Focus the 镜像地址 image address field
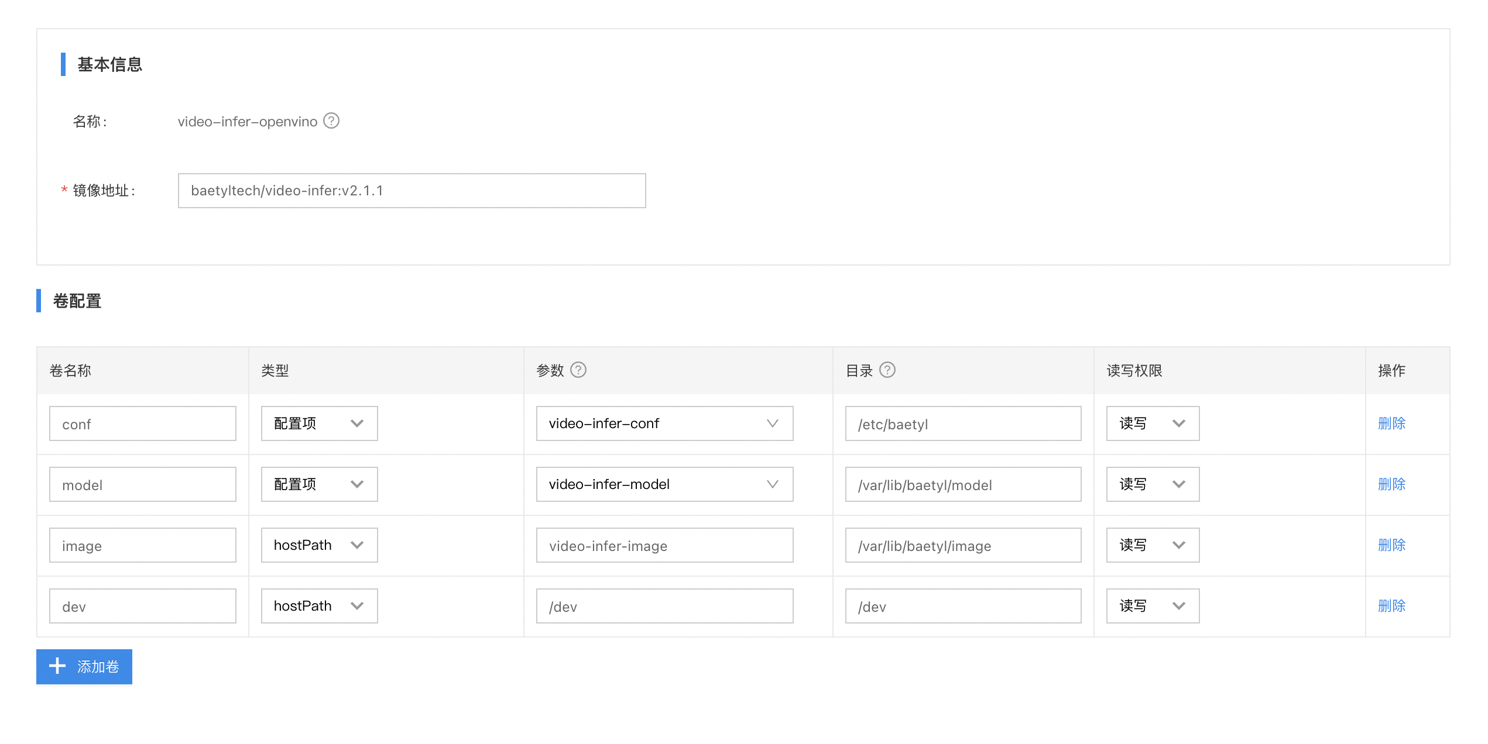Viewport: 1488px width, 744px height. click(x=412, y=191)
